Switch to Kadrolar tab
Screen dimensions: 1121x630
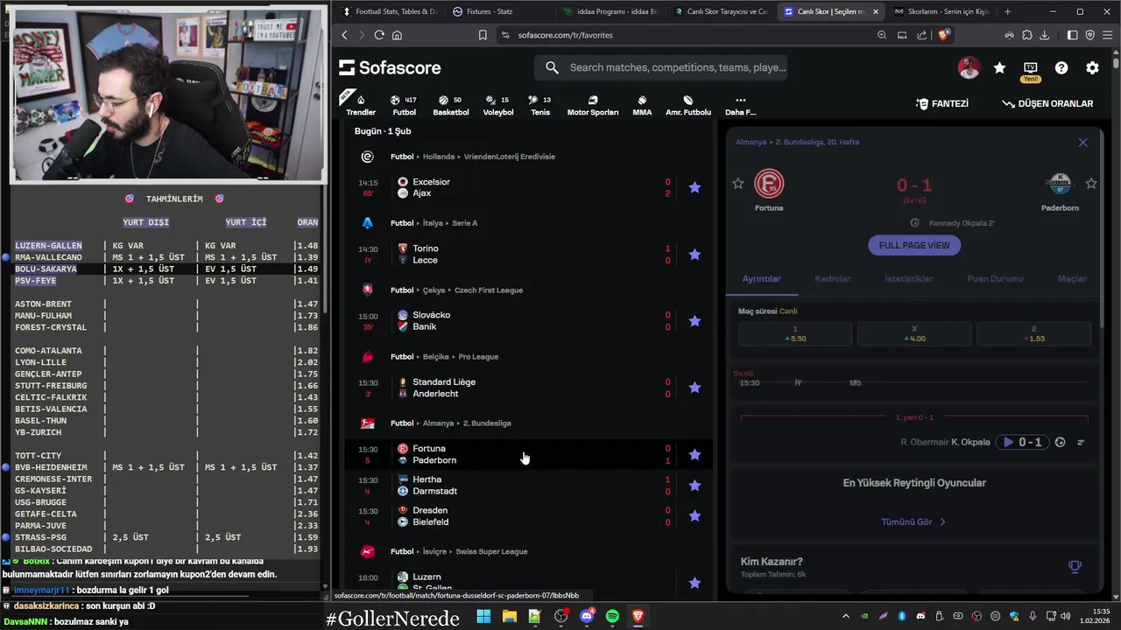(x=832, y=278)
